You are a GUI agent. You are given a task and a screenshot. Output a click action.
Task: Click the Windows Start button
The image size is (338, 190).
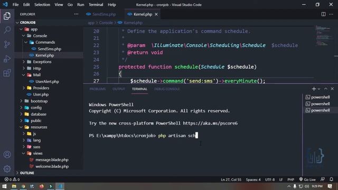4,186
